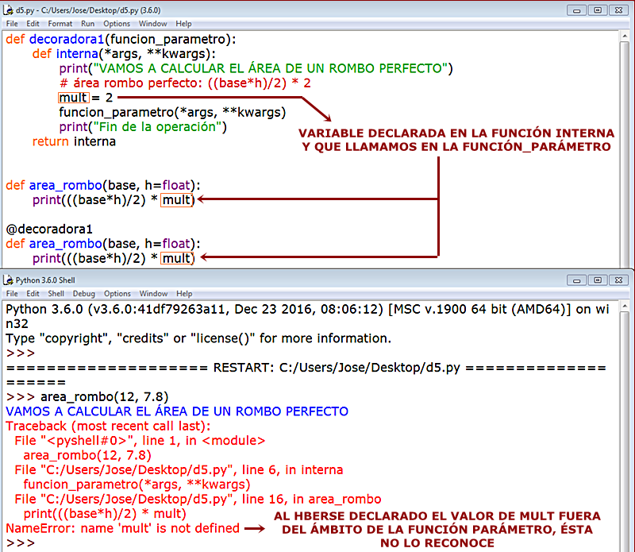Image resolution: width=635 pixels, height=552 pixels.
Task: Open the Window menu in the shell window
Action: pos(152,293)
